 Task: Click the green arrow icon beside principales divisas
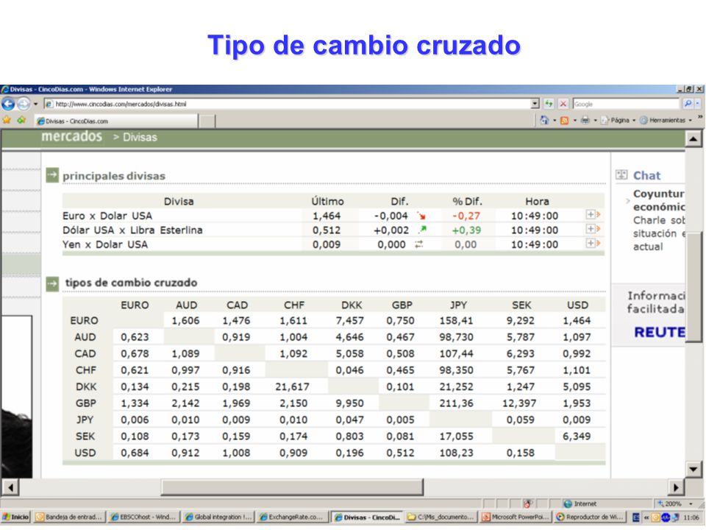[x=52, y=175]
